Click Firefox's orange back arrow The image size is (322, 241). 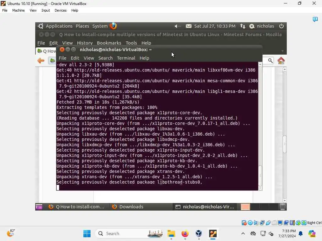point(41,61)
